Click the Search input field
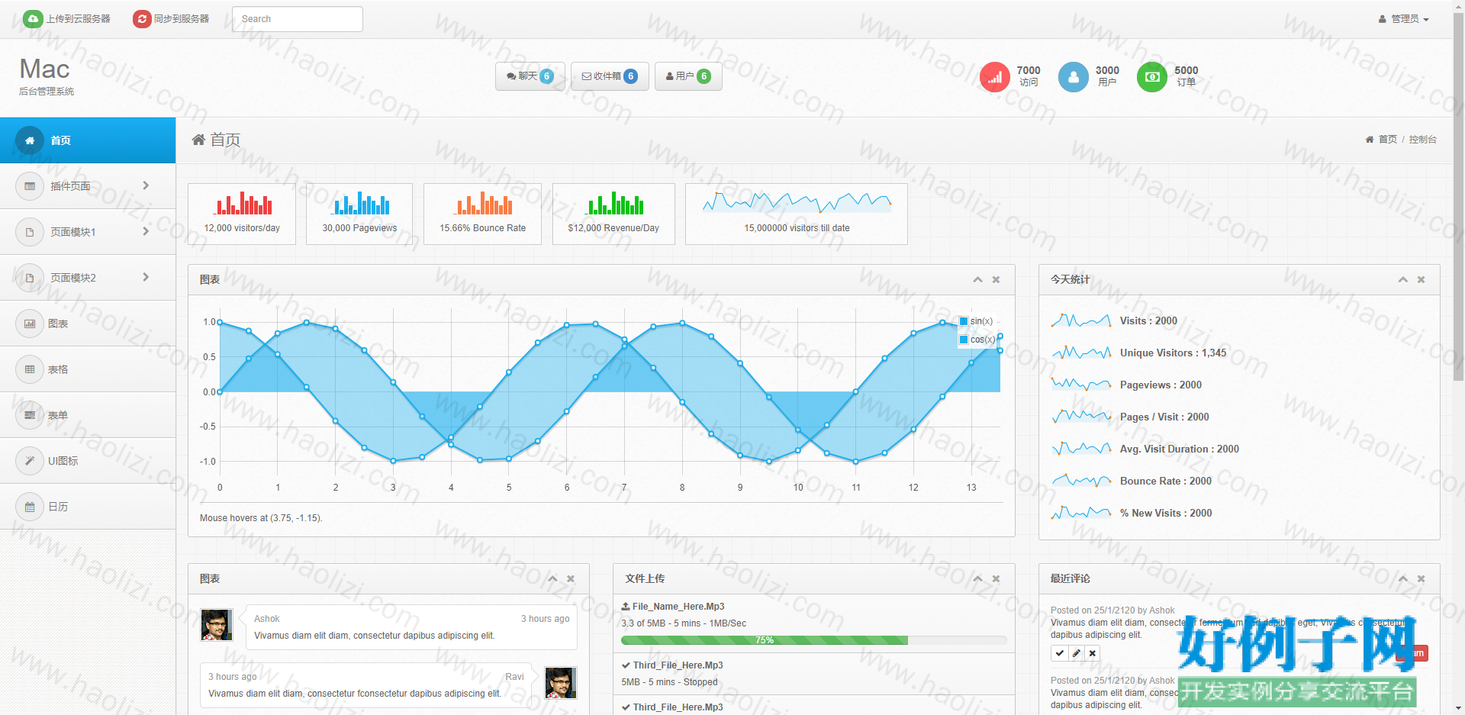This screenshot has height=715, width=1465. (298, 19)
